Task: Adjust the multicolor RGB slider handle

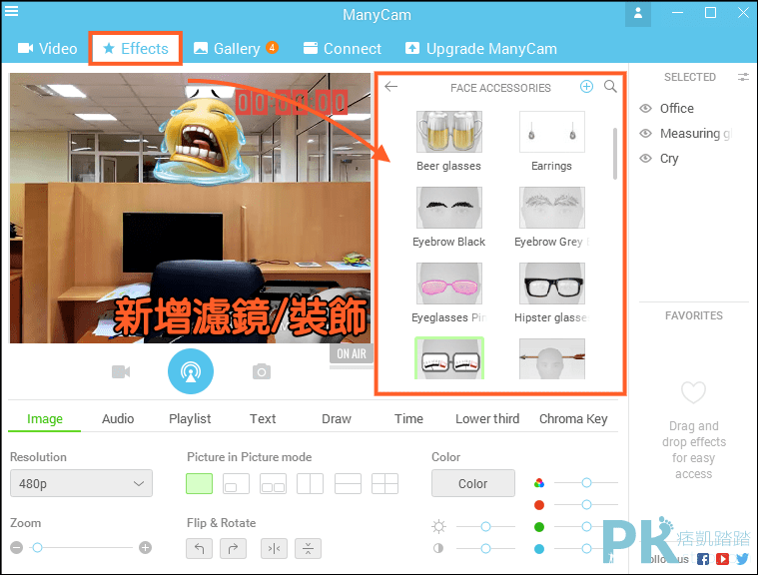Action: coord(586,483)
